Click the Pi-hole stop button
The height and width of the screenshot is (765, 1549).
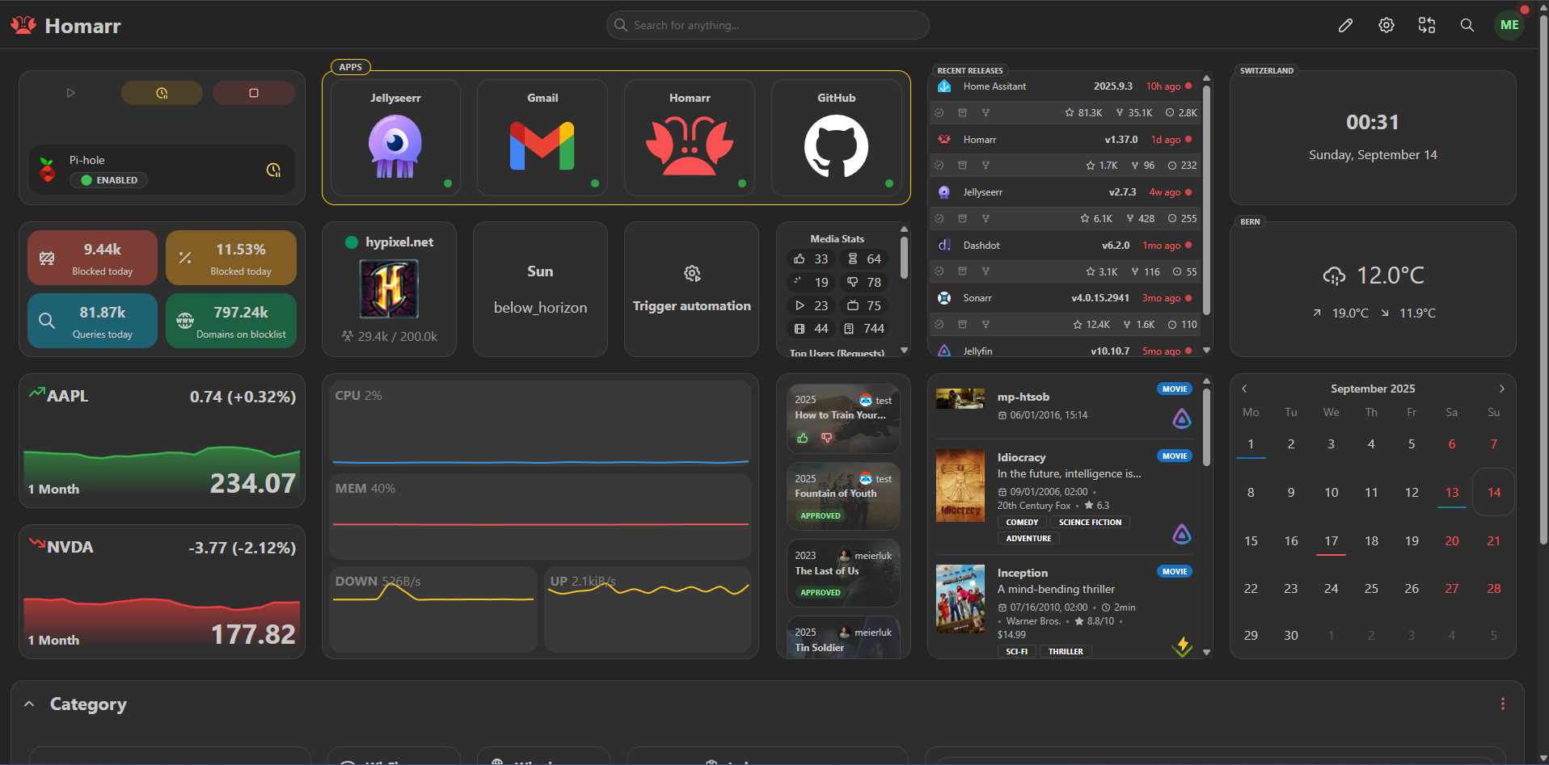click(x=254, y=92)
